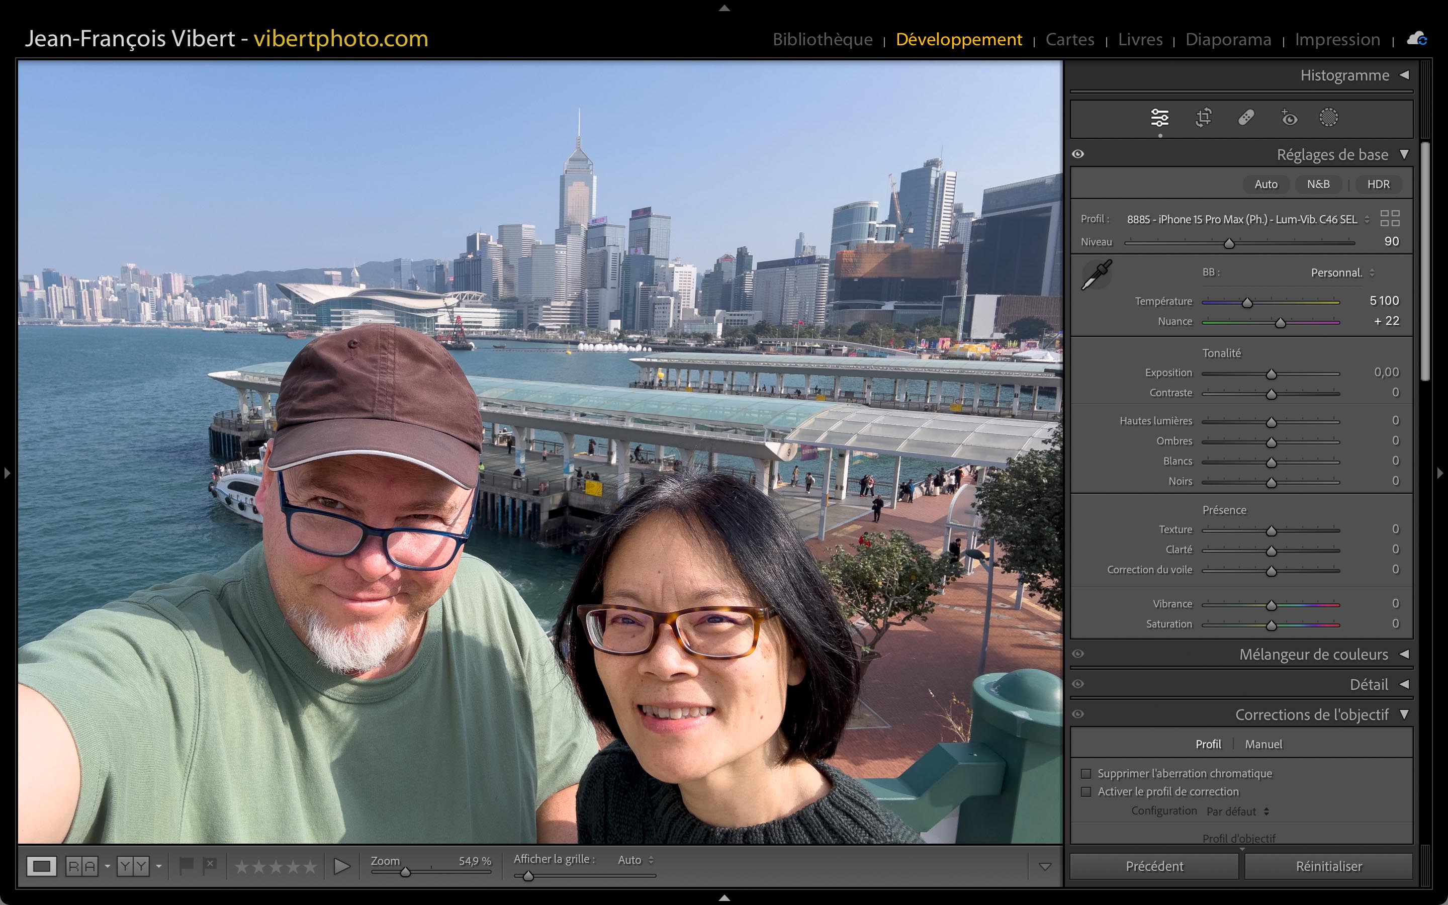Pick the white balance eyedropper
This screenshot has width=1448, height=905.
[x=1096, y=275]
